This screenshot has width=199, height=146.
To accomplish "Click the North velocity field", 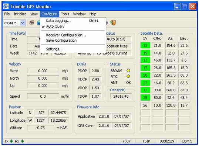I will point(43,78).
